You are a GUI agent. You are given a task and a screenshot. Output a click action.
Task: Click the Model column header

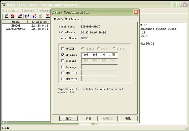pyautogui.click(x=16, y=22)
